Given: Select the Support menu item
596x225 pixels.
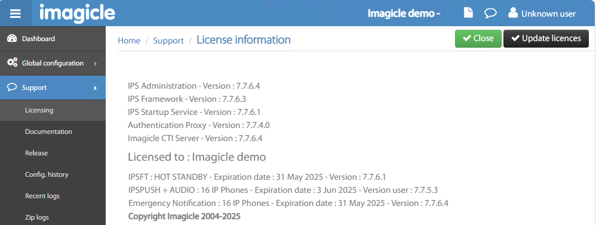Looking at the screenshot, I should [x=53, y=87].
